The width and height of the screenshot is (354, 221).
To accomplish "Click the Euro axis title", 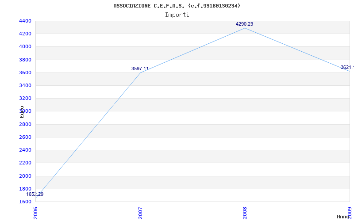I will (x=22, y=112).
